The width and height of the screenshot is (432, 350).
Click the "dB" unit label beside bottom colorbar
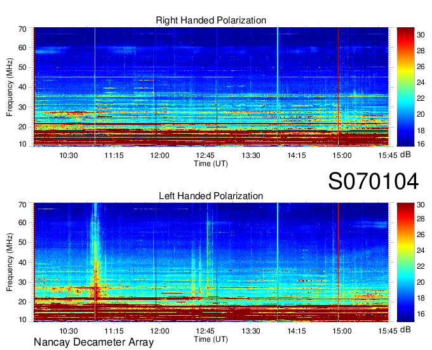[405, 330]
